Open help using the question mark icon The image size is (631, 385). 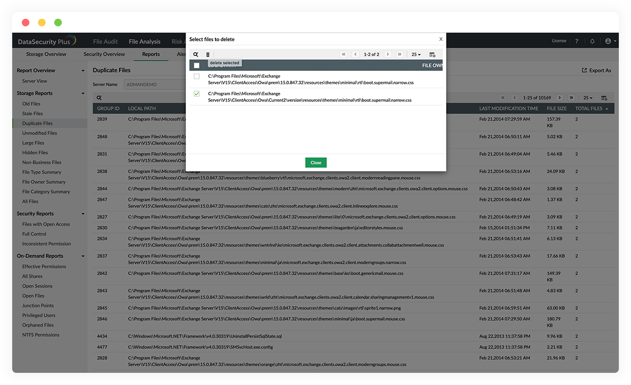point(576,41)
